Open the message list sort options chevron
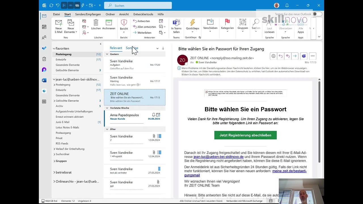This screenshot has height=204, width=363. [157, 48]
